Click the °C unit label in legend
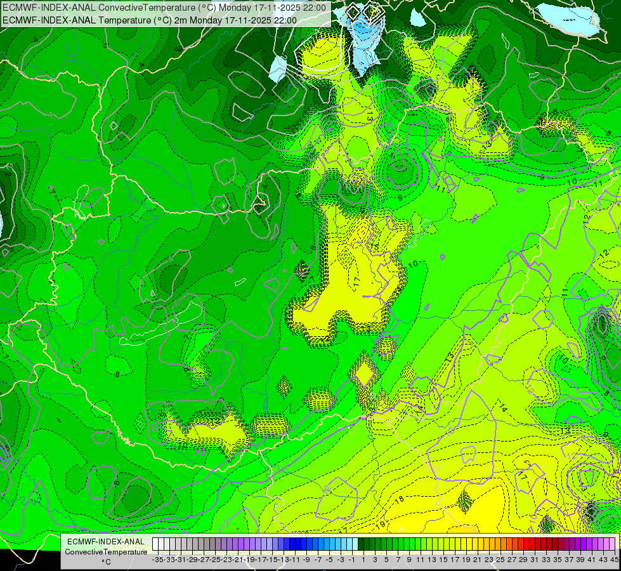Viewport: 621px width, 571px height. tap(106, 562)
